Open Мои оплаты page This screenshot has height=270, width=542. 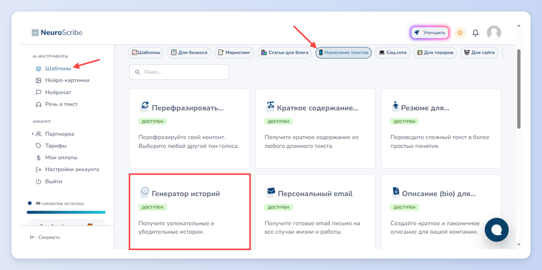[61, 157]
